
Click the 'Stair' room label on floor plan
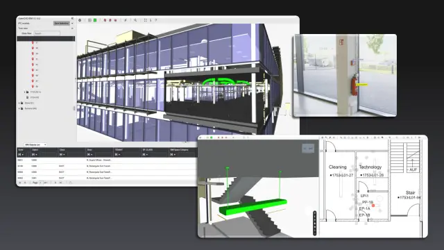[x=410, y=192]
